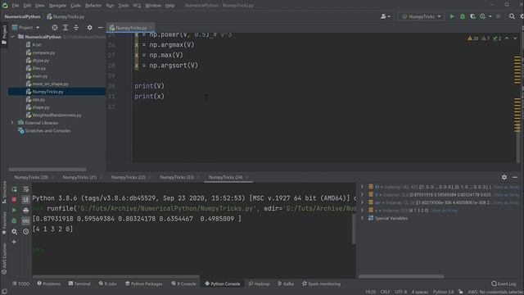Viewport: 524px width, 295px height.
Task: Expand the V ndarray variable
Action: tap(362, 194)
